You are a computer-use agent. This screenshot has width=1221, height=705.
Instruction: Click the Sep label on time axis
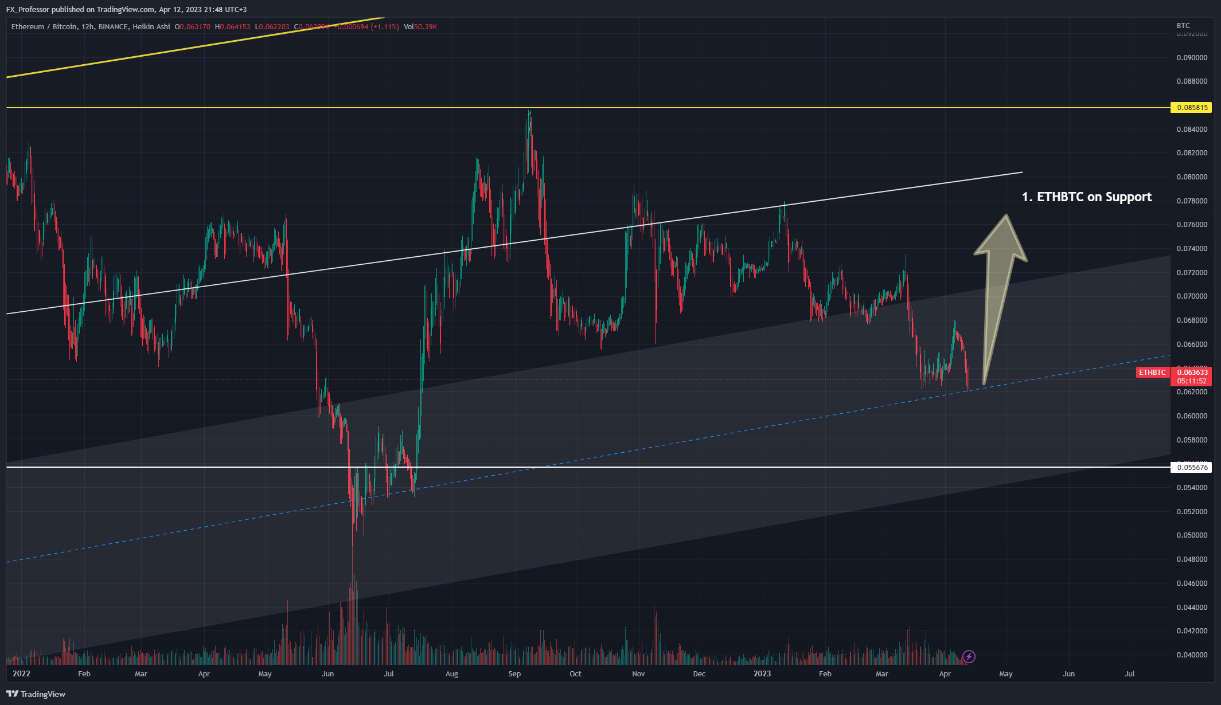[514, 673]
